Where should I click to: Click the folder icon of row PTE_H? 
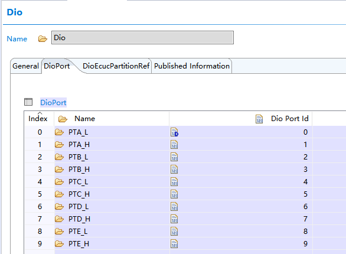click(x=59, y=243)
